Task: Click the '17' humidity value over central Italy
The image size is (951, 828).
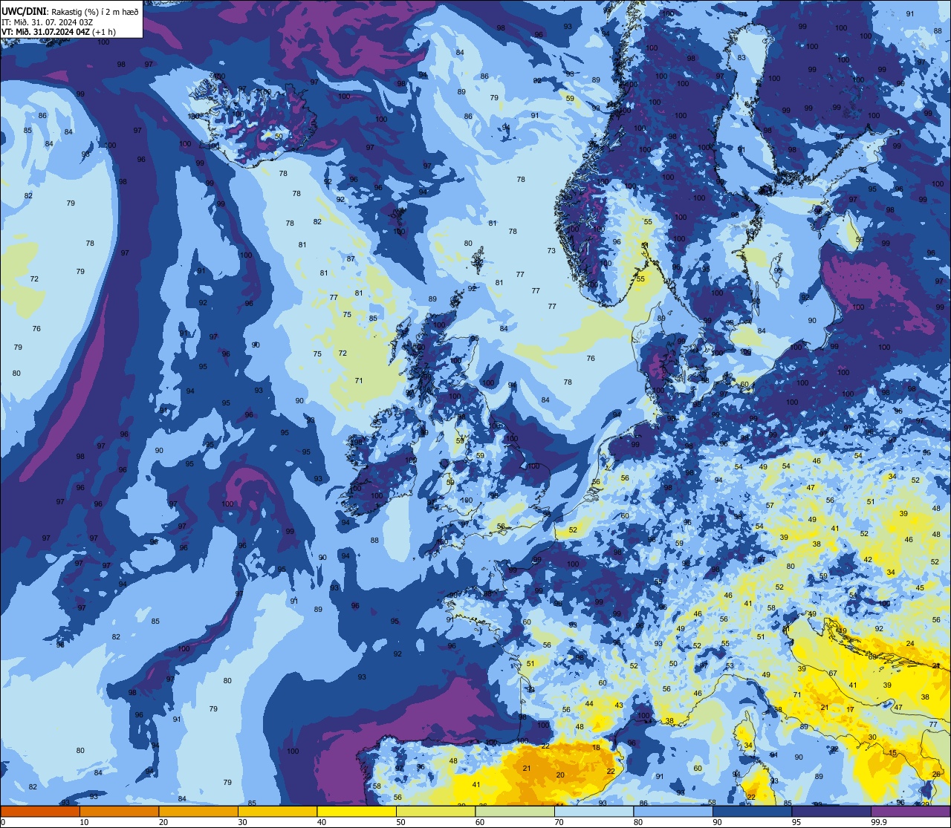Action: [851, 710]
